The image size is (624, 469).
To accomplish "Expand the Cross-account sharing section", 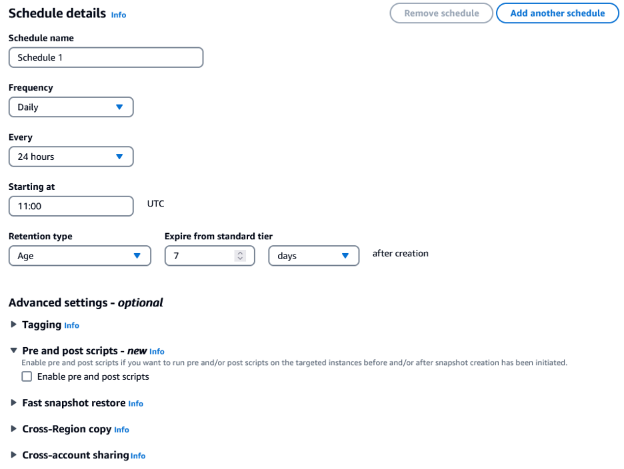I will [14, 456].
